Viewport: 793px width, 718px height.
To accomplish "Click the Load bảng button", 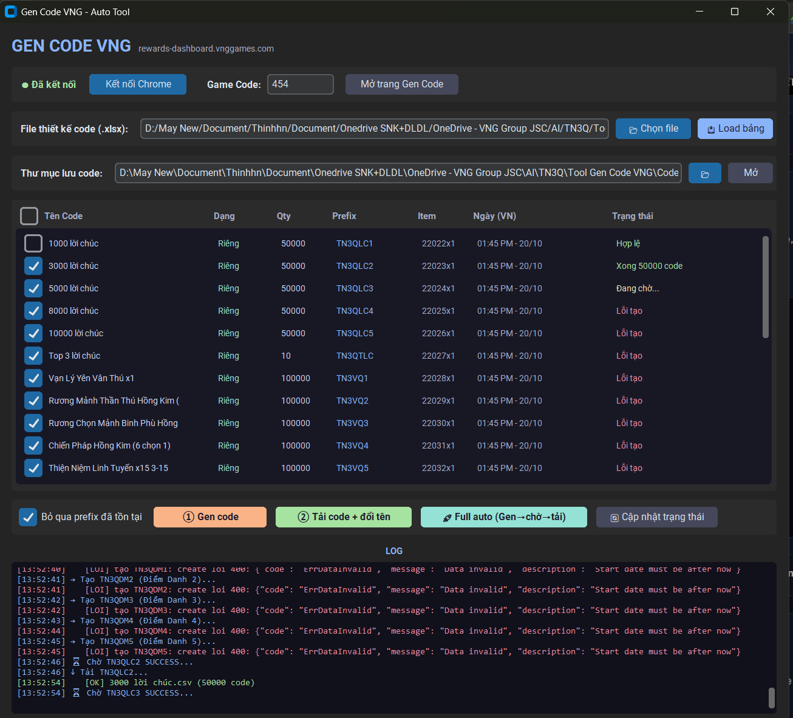I will (x=735, y=129).
